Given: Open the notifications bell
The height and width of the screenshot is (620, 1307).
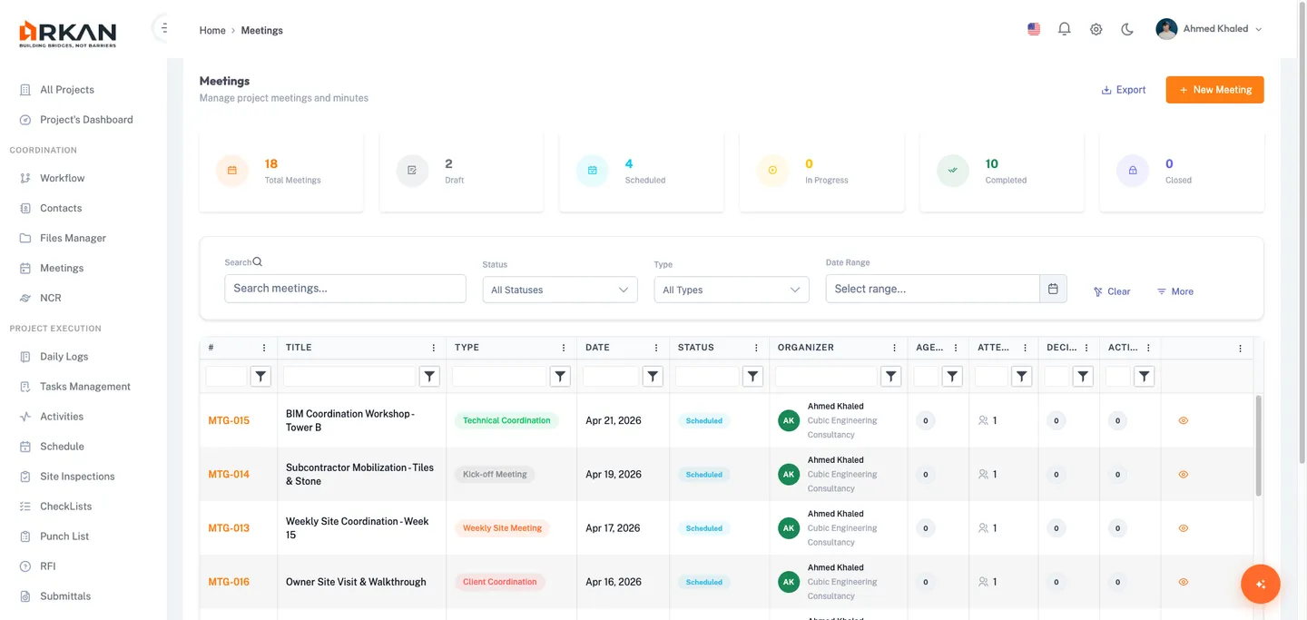Looking at the screenshot, I should pos(1064,28).
